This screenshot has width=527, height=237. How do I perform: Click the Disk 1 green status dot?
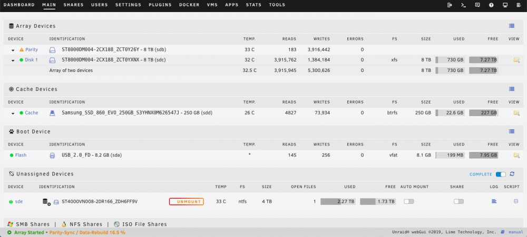point(22,60)
